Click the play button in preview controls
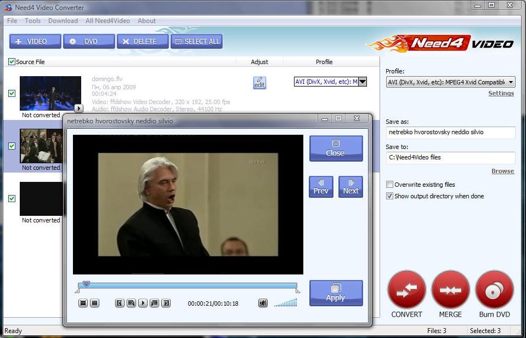This screenshot has height=338, width=526. (143, 303)
